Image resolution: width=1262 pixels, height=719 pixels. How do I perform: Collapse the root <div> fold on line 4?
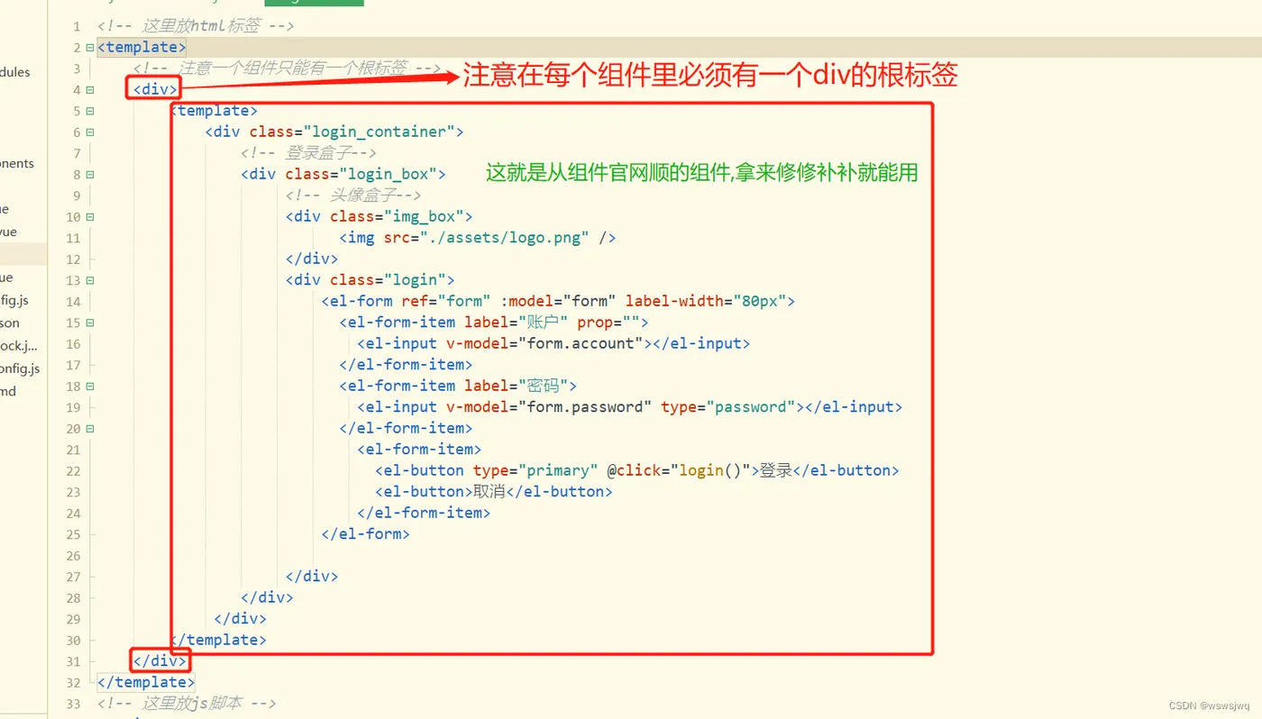(89, 90)
